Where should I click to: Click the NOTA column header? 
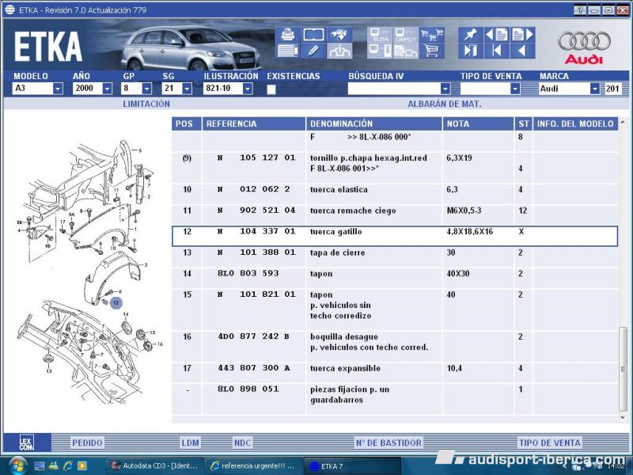[x=478, y=124]
